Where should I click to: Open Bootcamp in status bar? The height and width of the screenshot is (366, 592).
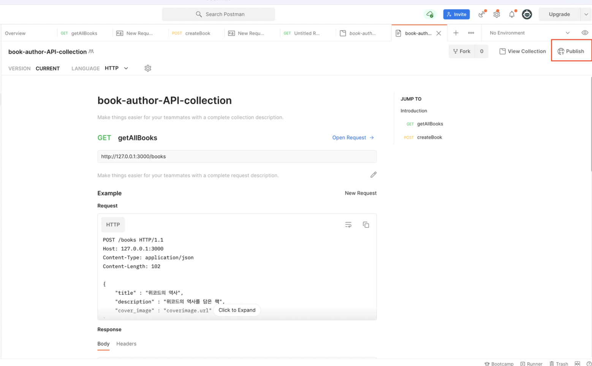click(499, 364)
